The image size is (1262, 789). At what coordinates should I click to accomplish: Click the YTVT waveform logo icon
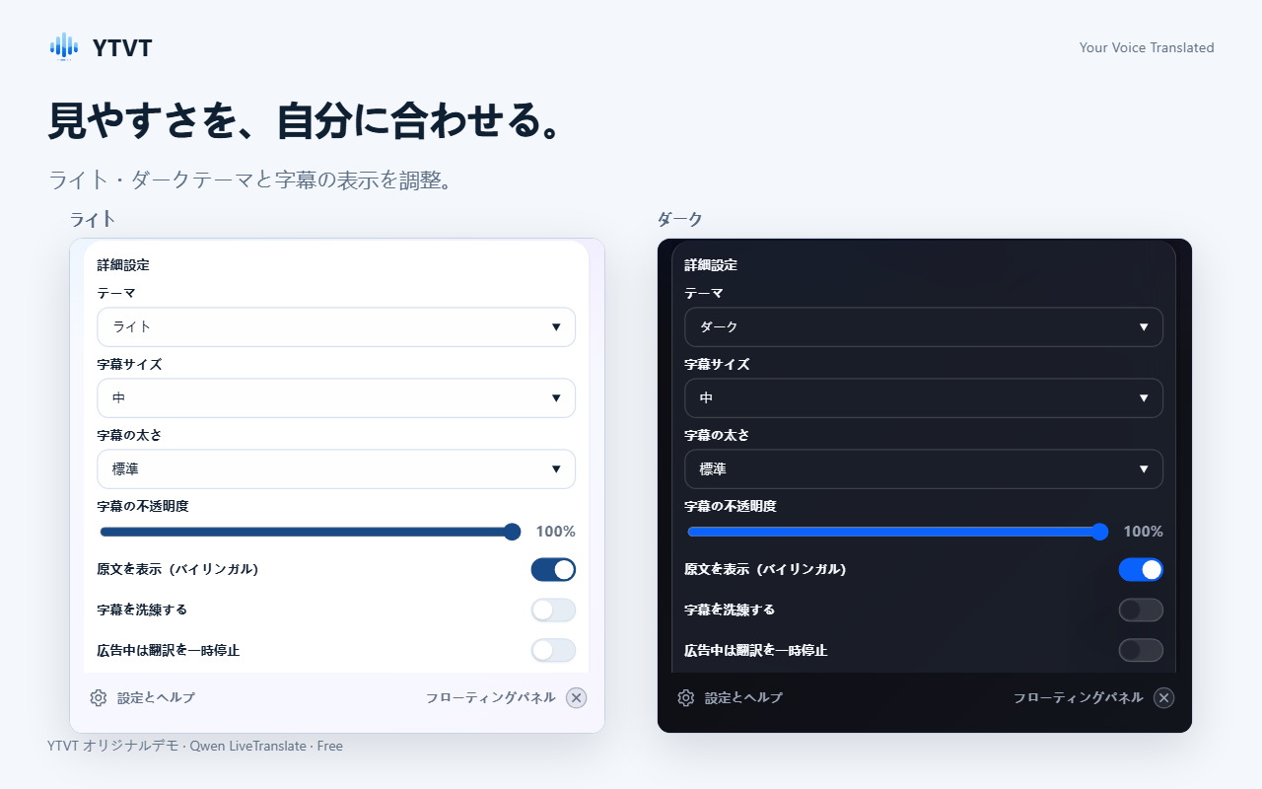click(x=63, y=46)
